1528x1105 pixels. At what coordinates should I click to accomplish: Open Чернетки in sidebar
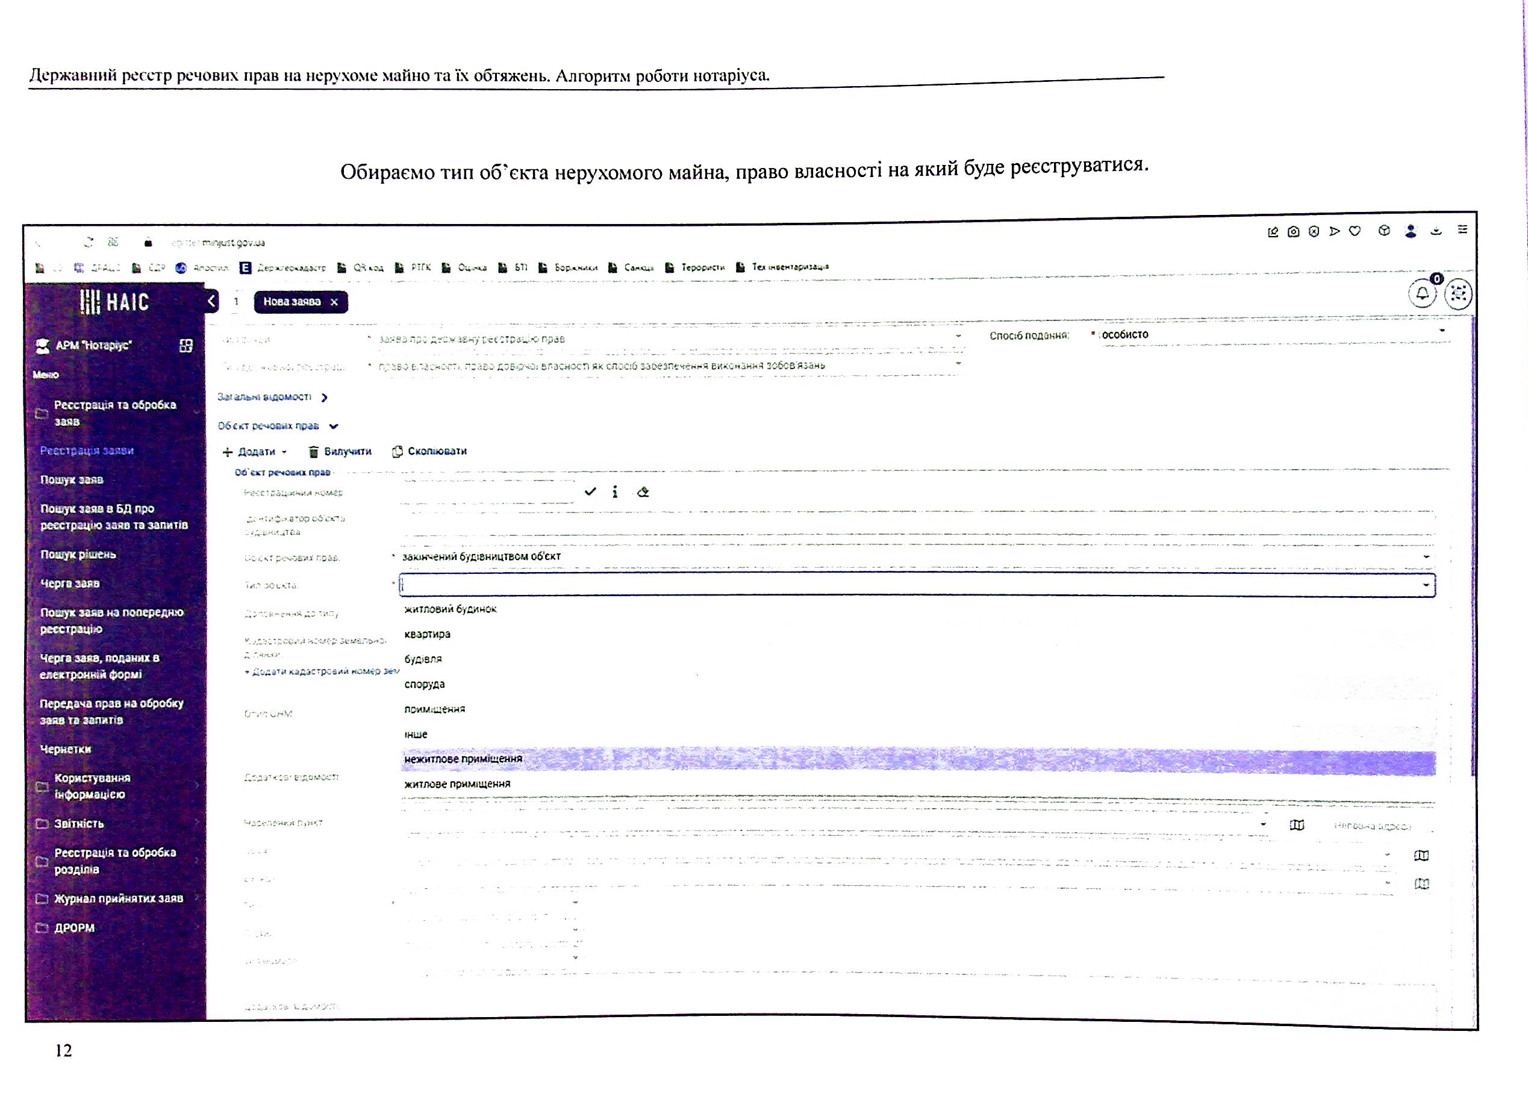[66, 749]
